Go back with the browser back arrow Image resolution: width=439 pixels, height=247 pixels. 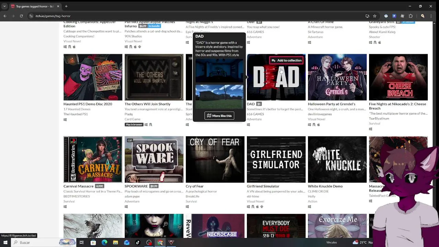click(x=5, y=16)
